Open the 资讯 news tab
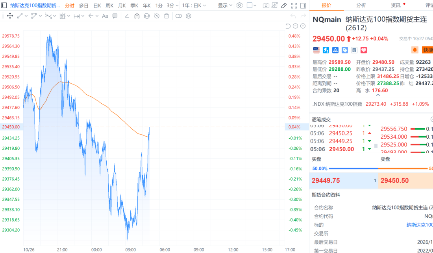The width and height of the screenshot is (433, 253). click(396, 5)
